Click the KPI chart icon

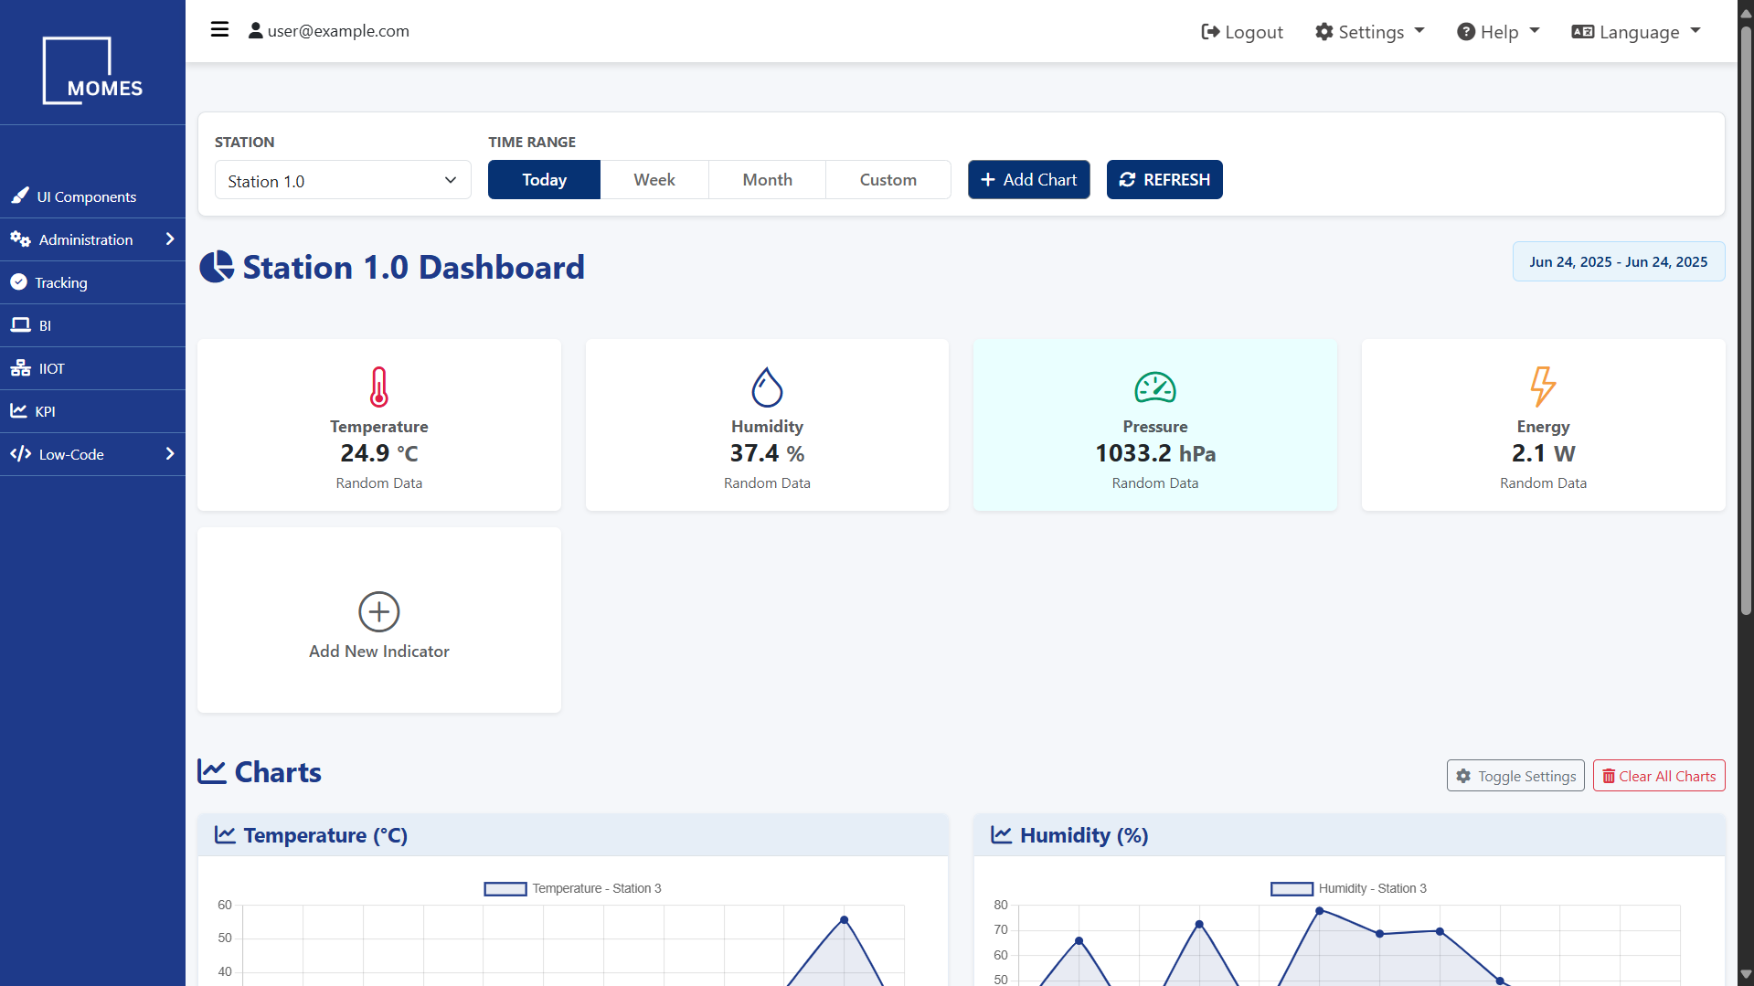[18, 410]
